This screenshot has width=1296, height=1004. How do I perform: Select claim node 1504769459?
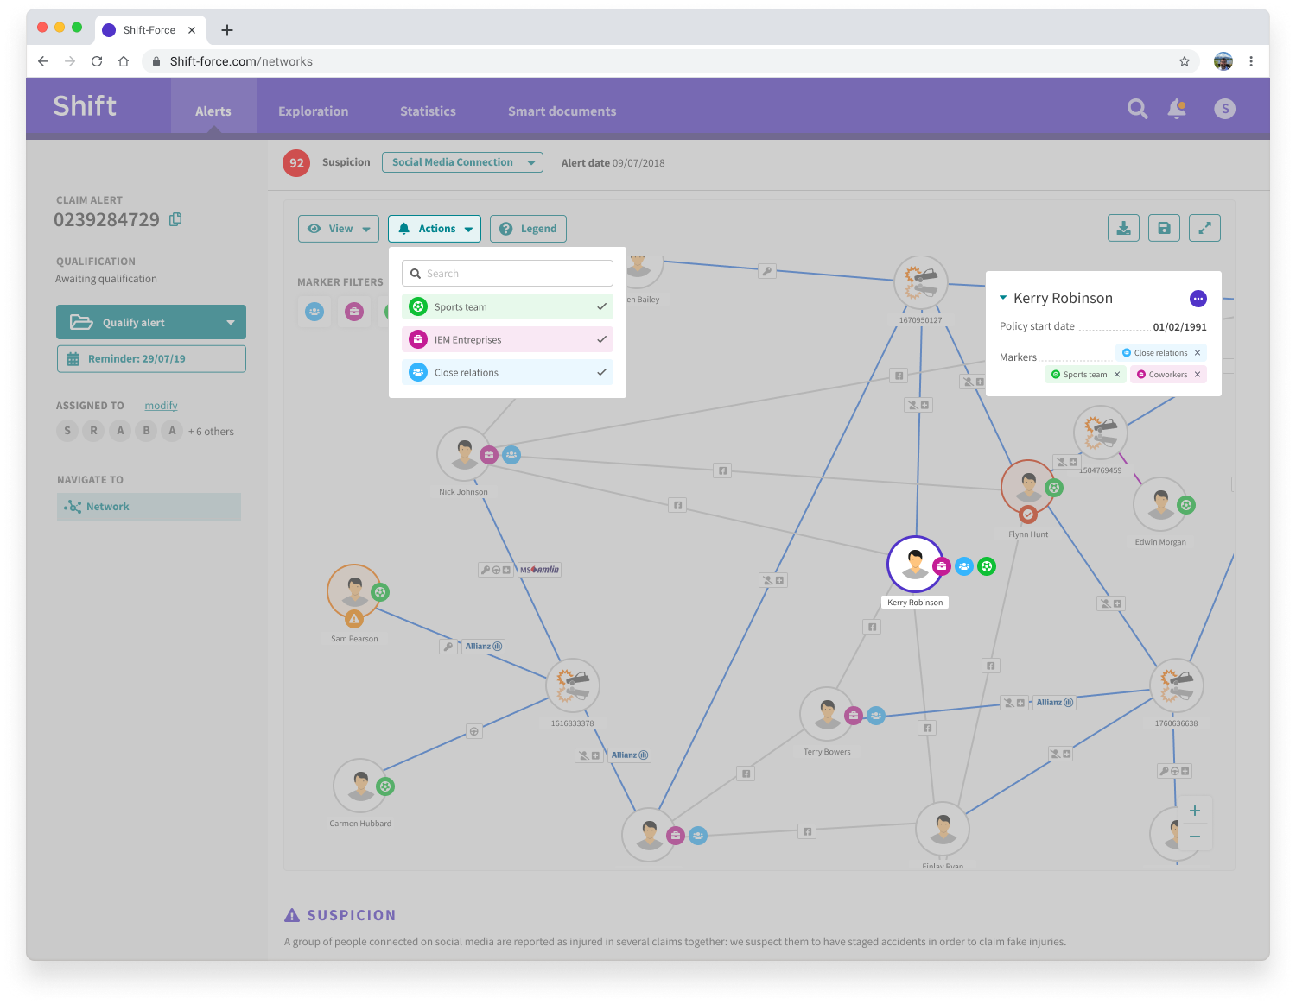click(x=1101, y=433)
